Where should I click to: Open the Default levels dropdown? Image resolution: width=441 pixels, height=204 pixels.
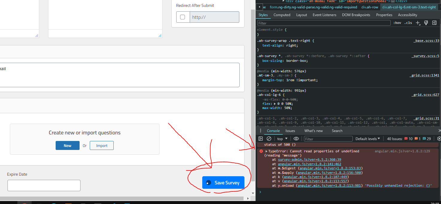(x=367, y=139)
